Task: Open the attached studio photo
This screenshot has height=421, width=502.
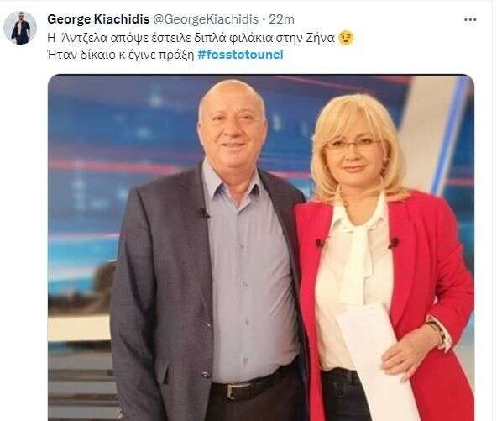Action: 261,247
